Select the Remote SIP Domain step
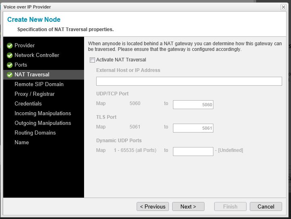291x219 pixels. tap(39, 84)
